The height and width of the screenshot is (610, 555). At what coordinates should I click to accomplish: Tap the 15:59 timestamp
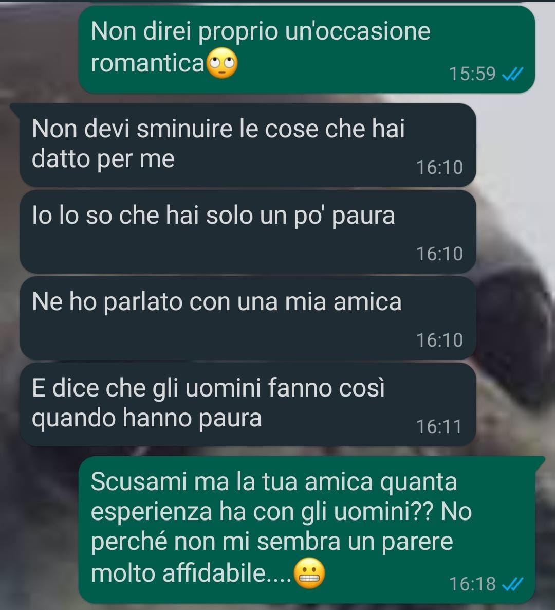pyautogui.click(x=472, y=74)
